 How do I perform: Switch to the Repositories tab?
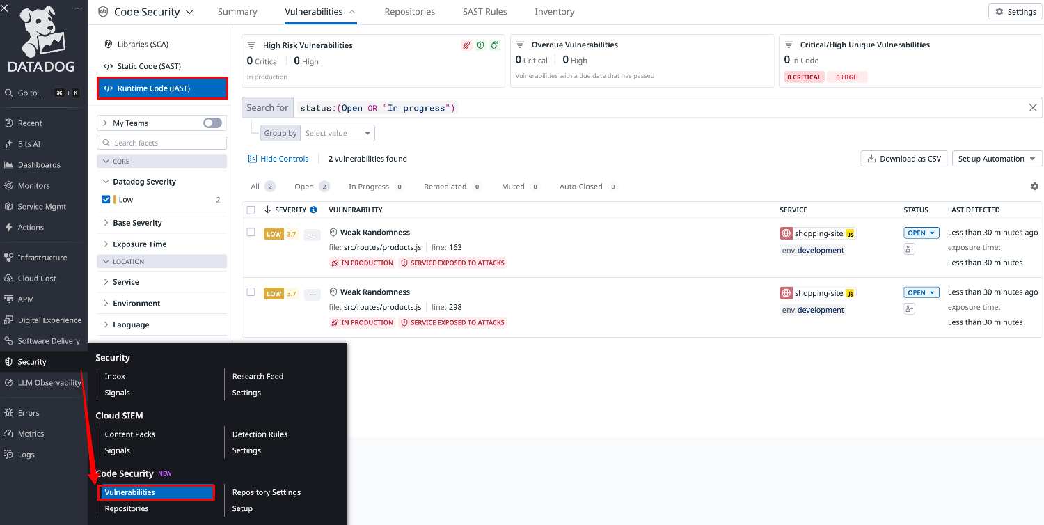(x=410, y=12)
